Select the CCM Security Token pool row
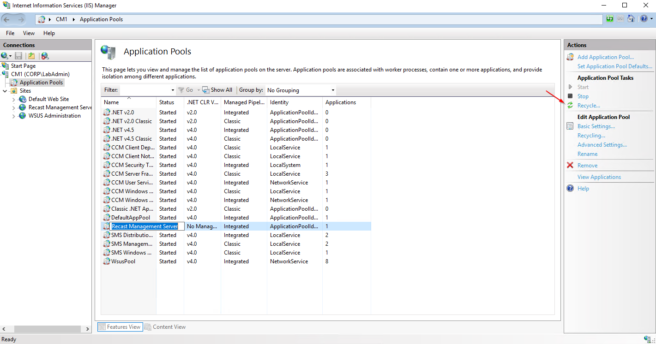Screen dimensions: 656x344 coord(236,165)
